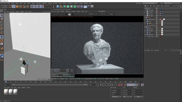
Task: Click the Live Viewer settings gear icon
Action: coord(52,14)
